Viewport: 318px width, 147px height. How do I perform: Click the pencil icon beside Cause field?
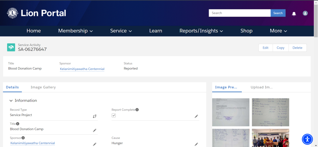[196, 145]
